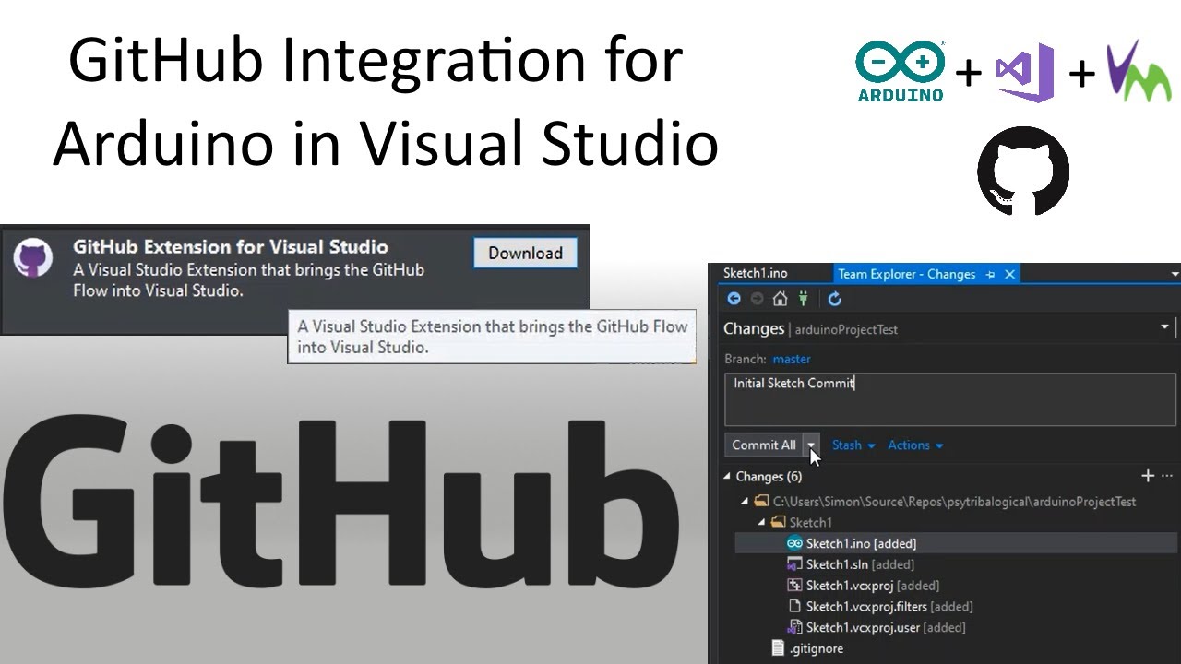Unpin the Team Explorer - Changes tab

990,274
